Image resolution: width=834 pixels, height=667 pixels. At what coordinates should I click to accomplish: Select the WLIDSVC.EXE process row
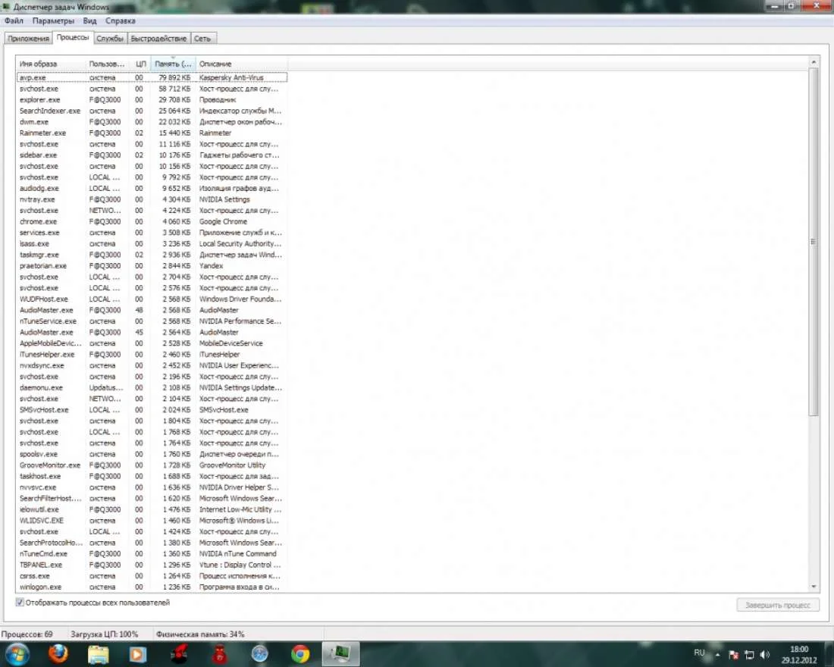pyautogui.click(x=152, y=521)
